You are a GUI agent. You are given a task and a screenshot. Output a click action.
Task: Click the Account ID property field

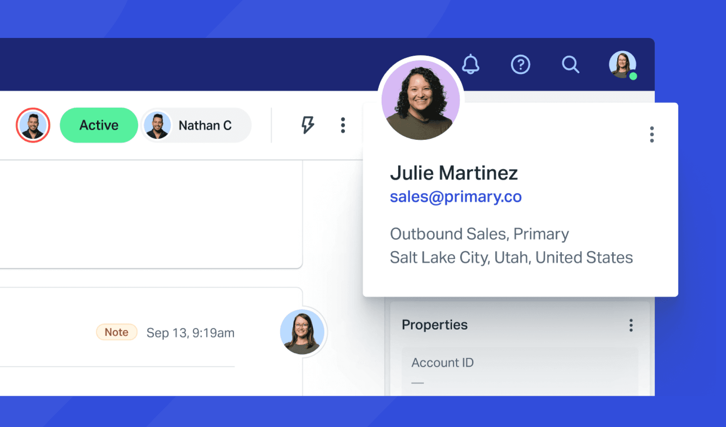pos(520,370)
